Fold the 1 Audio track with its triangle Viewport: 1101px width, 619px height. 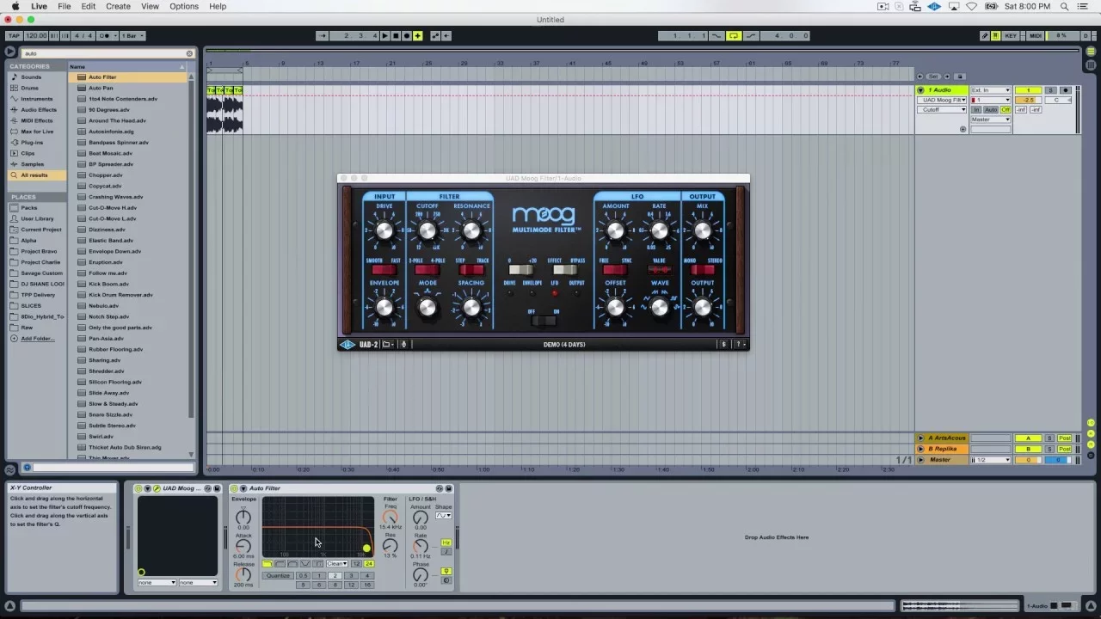920,90
